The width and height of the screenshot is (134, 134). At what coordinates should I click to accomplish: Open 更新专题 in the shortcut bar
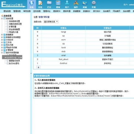[67, 11]
